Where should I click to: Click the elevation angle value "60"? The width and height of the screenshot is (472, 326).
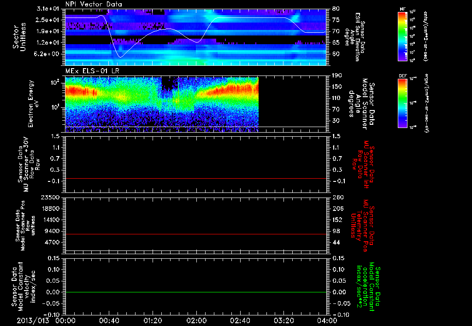pyautogui.click(x=336, y=54)
